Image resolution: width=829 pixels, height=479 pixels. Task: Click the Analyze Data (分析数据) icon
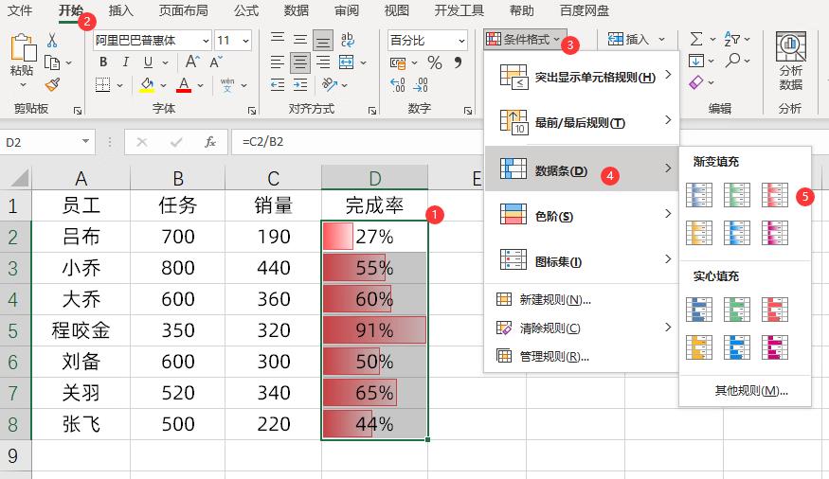click(x=790, y=62)
